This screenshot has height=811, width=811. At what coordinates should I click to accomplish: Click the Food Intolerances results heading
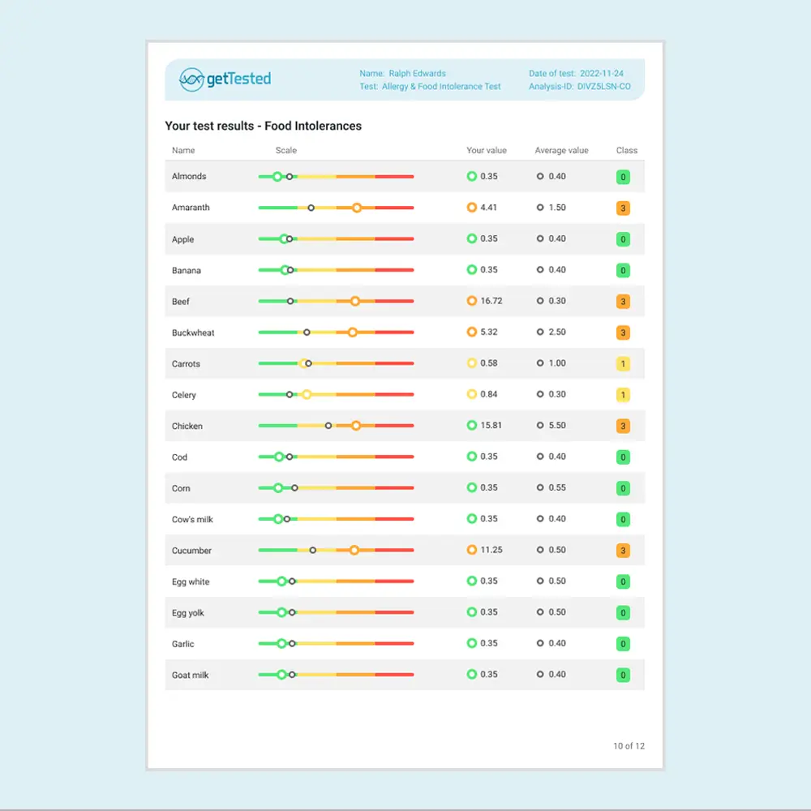click(x=263, y=126)
